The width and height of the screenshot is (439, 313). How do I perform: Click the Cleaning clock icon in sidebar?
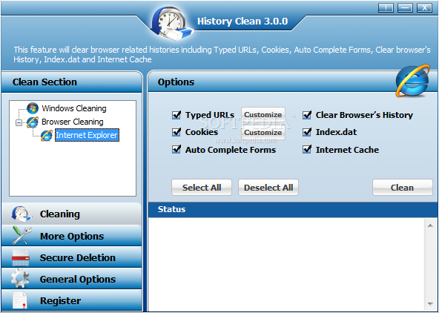pyautogui.click(x=22, y=214)
